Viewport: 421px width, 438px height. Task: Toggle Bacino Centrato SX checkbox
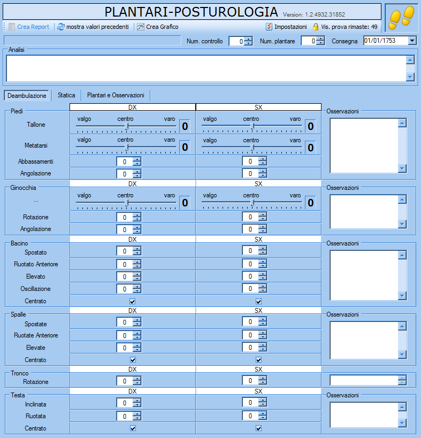pyautogui.click(x=259, y=302)
